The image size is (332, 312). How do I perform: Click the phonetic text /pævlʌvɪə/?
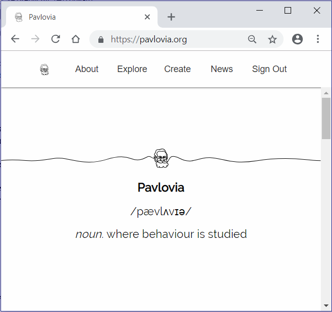[161, 212]
